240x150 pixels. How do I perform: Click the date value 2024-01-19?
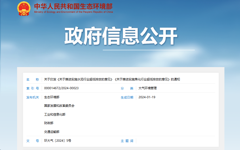[147, 97]
